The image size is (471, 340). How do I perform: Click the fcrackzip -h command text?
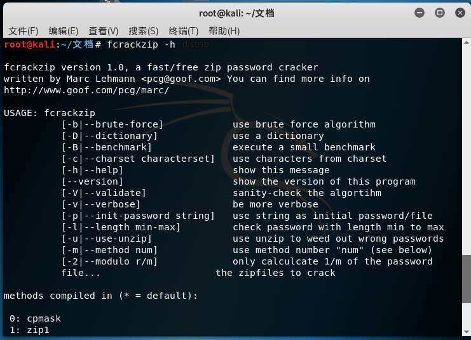click(141, 44)
